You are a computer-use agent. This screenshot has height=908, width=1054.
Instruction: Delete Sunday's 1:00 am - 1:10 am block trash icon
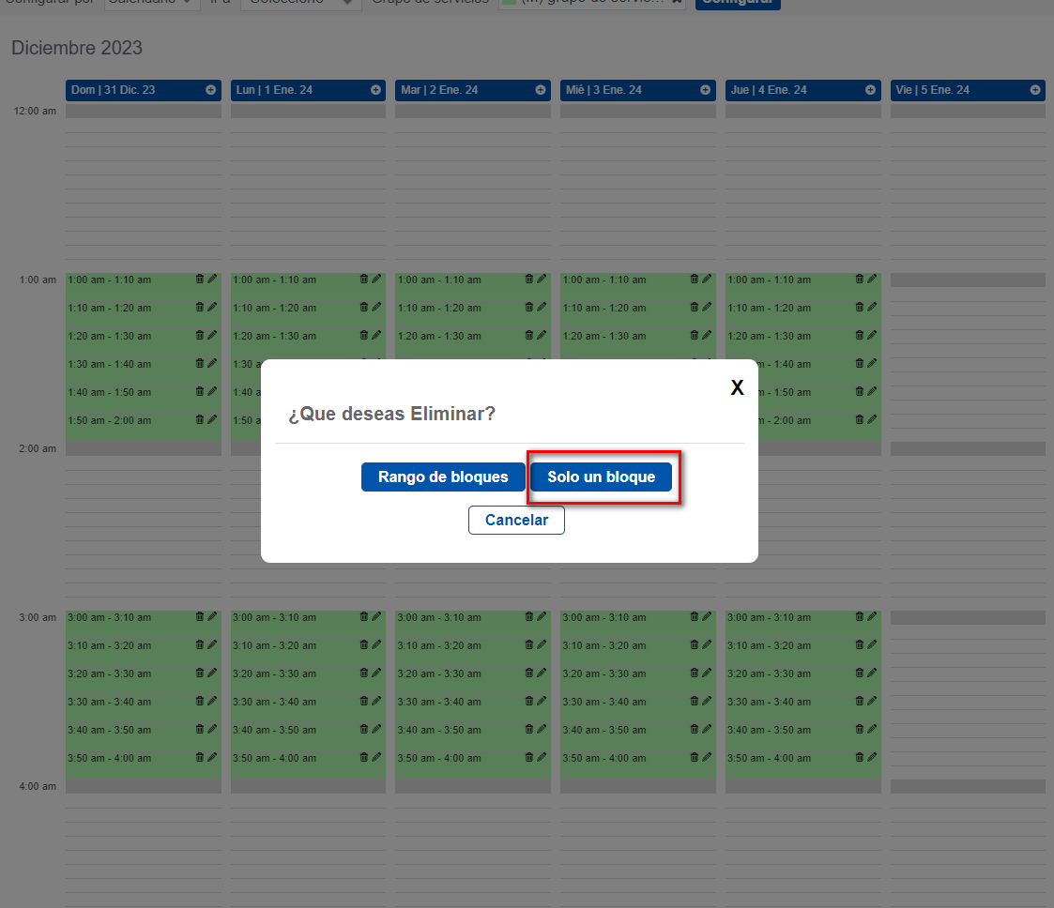tap(200, 279)
